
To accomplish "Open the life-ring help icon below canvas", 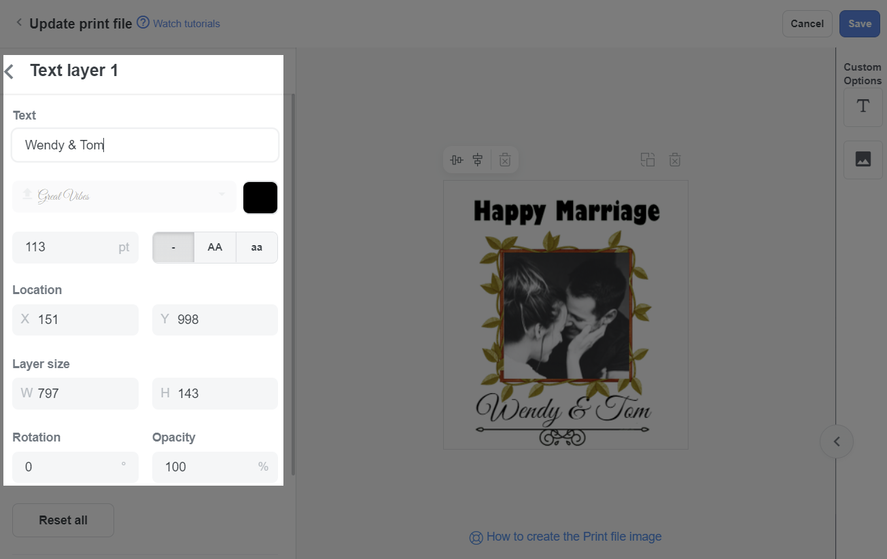I will coord(476,538).
